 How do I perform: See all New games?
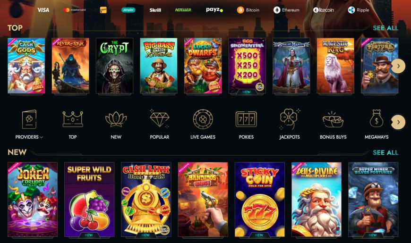click(385, 152)
